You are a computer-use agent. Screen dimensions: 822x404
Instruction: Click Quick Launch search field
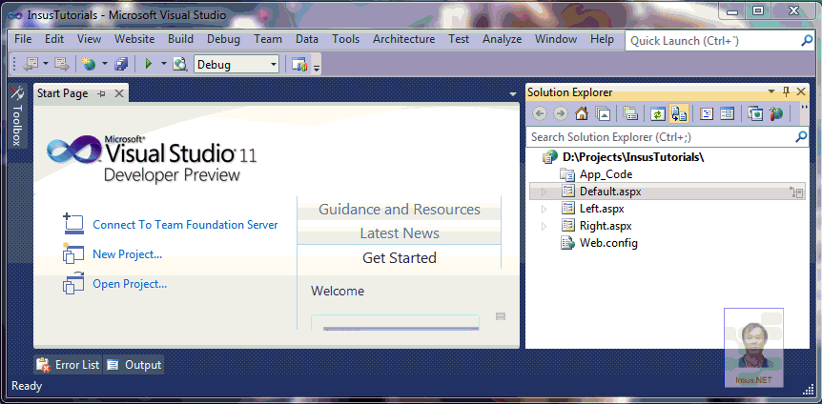[x=720, y=41]
